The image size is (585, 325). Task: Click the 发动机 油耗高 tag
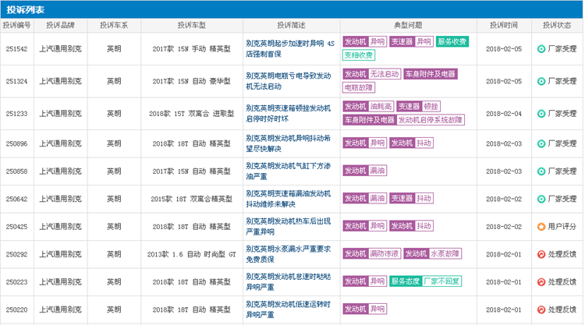tap(368, 107)
